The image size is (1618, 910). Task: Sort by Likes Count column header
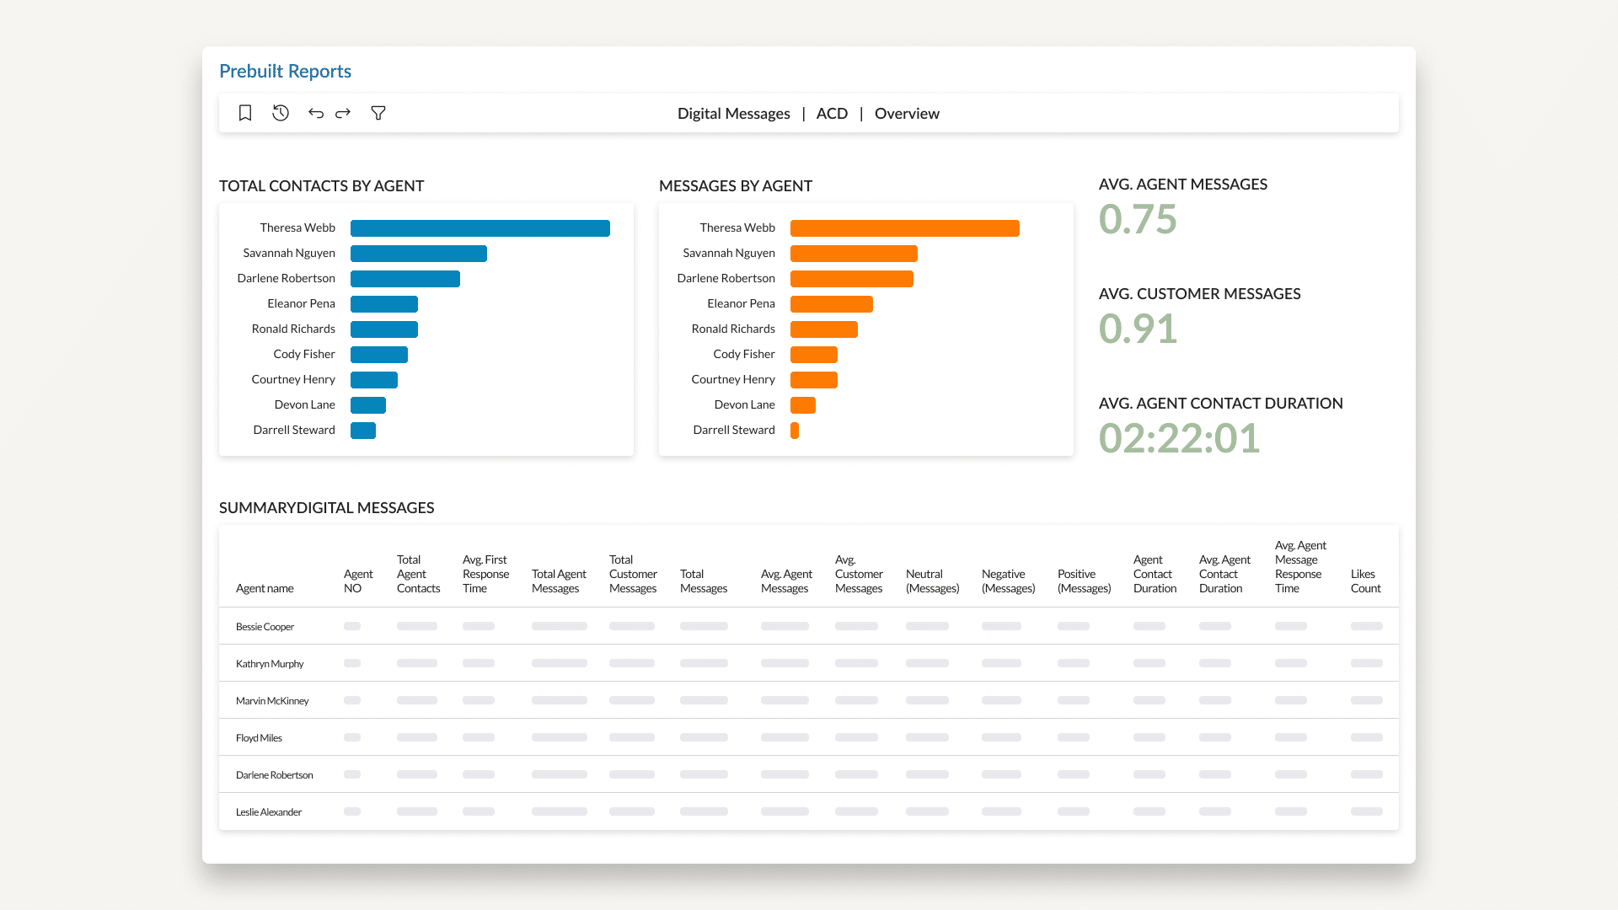pyautogui.click(x=1365, y=581)
